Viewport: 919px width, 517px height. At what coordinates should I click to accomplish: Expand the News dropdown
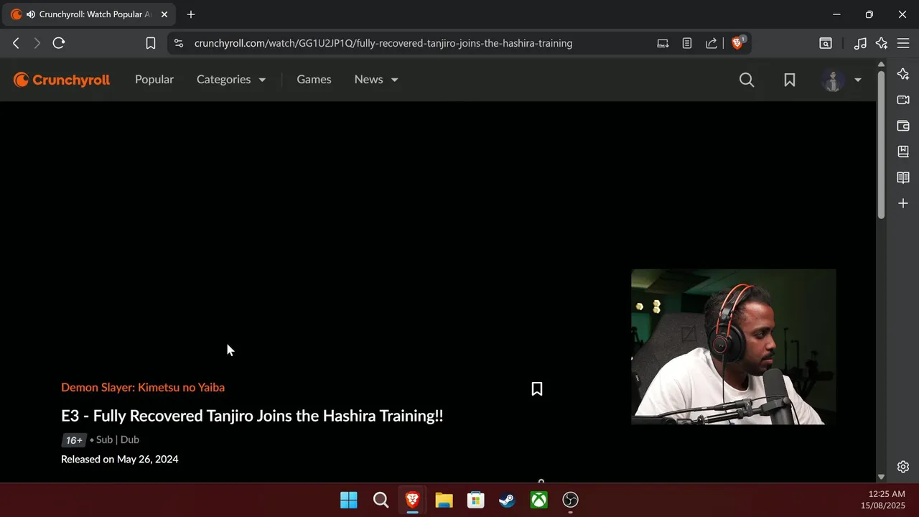[376, 80]
